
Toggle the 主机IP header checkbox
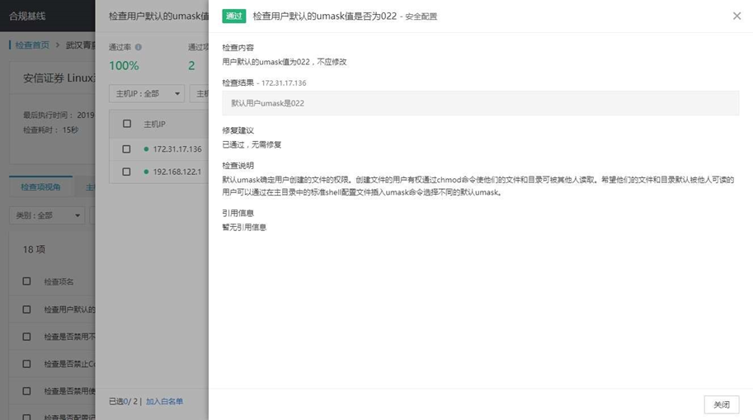point(127,124)
